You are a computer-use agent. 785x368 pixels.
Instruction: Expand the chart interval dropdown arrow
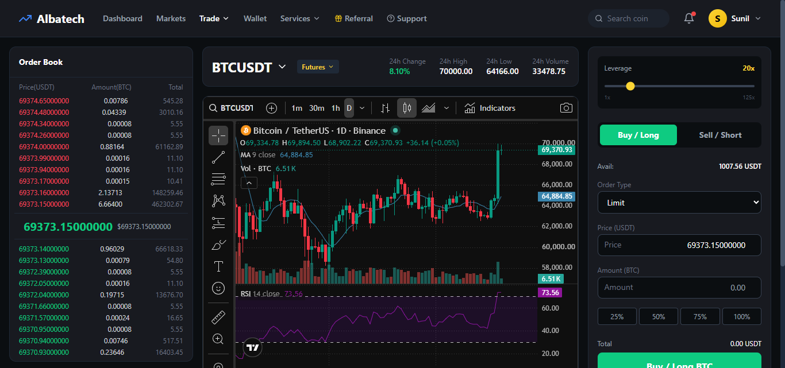(362, 108)
